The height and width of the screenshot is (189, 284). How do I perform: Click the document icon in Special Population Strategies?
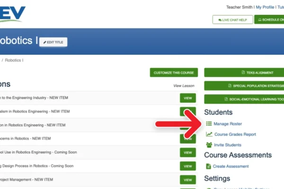[x=230, y=86]
